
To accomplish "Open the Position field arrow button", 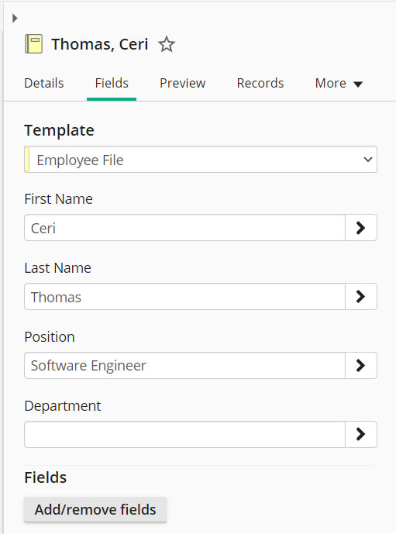I will pos(361,365).
